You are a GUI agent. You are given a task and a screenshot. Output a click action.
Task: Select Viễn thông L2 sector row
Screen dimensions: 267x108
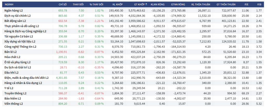coord(14,104)
